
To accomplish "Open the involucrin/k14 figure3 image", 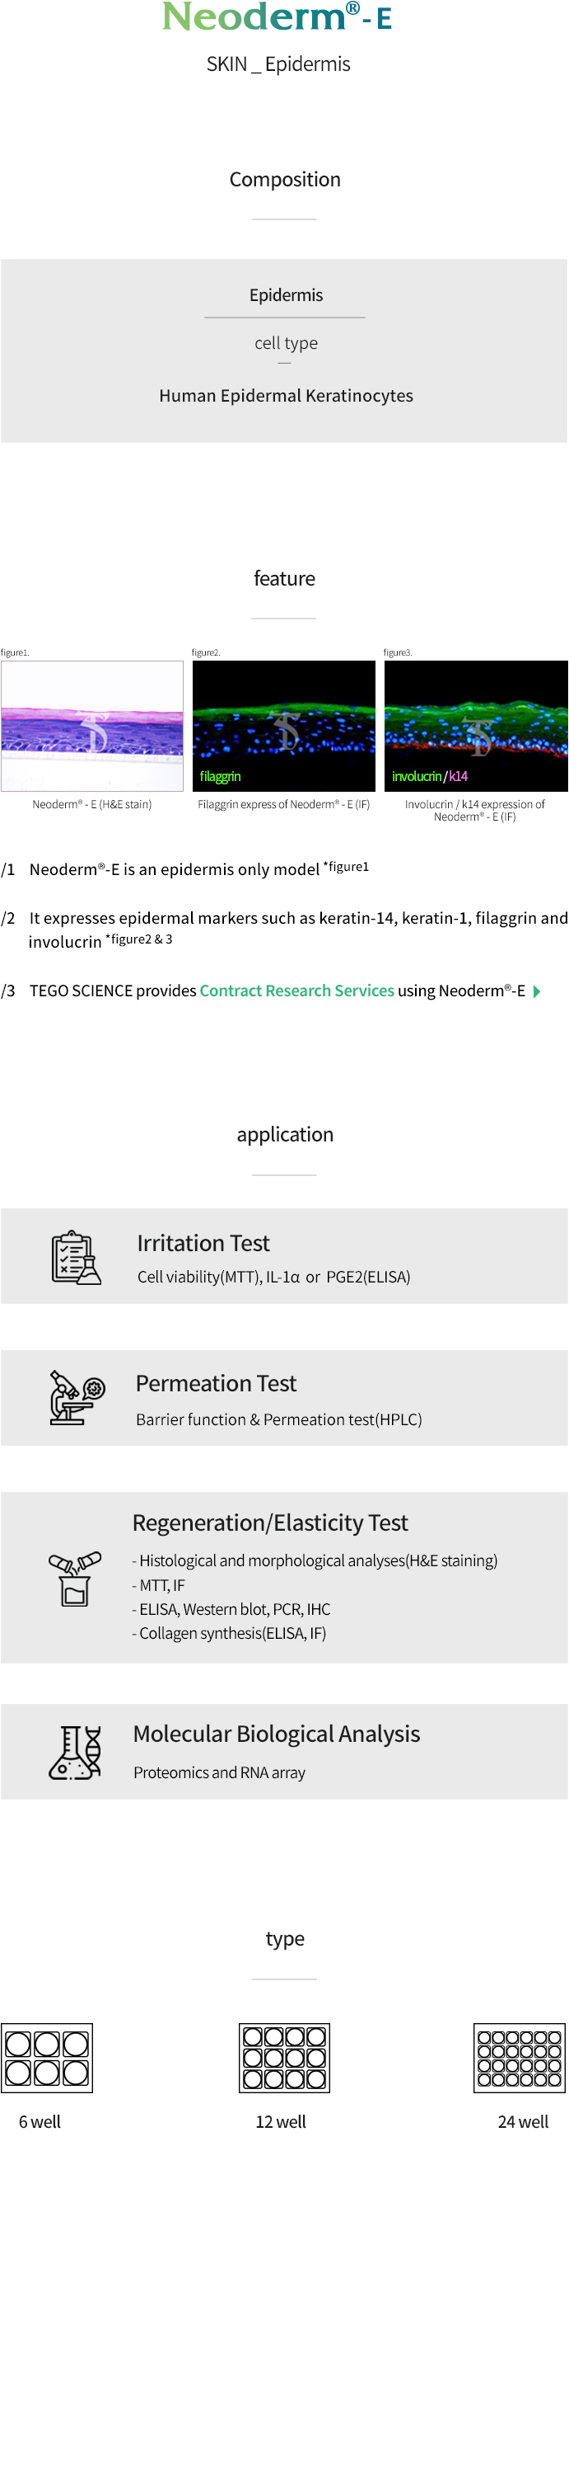I will (476, 726).
